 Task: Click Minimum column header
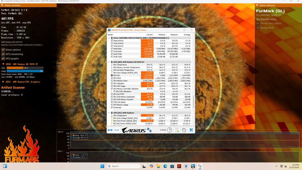coord(162,35)
